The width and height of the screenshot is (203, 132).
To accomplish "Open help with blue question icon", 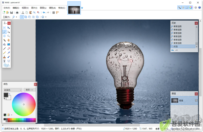I will point(200,7).
